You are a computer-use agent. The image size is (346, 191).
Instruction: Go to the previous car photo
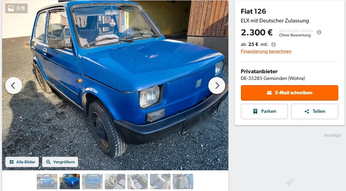(14, 86)
